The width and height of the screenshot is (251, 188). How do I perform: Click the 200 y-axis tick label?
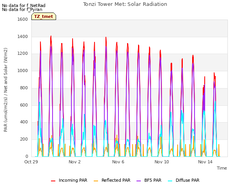[24, 139]
